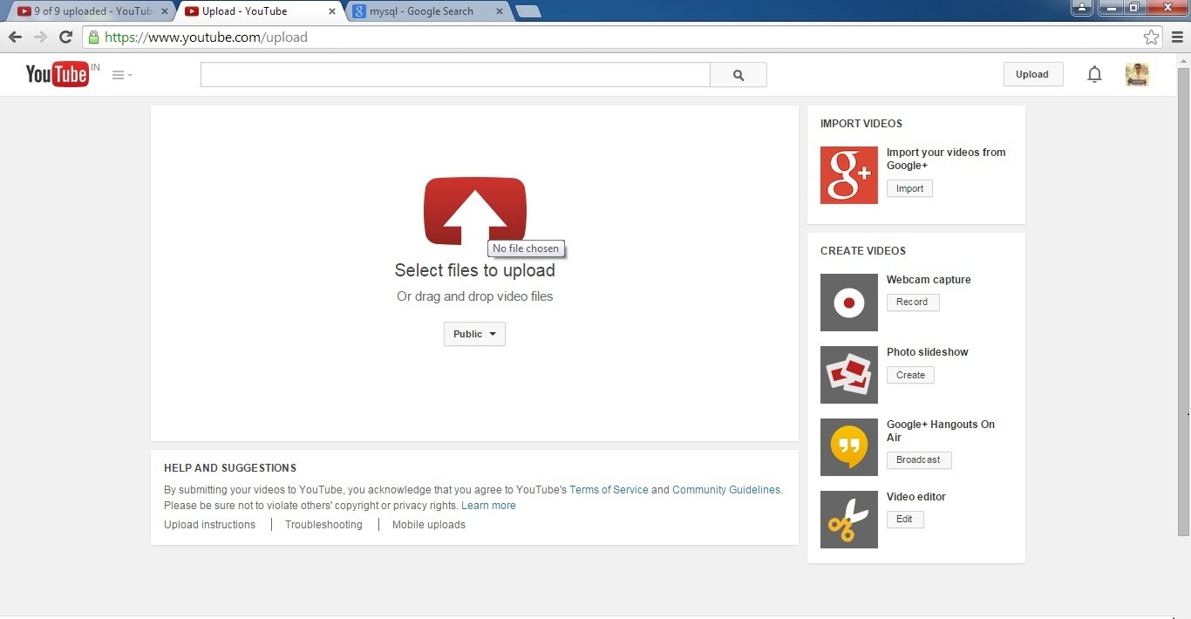Image resolution: width=1191 pixels, height=619 pixels.
Task: Open the YouTube guide menu dropdown
Action: (122, 75)
